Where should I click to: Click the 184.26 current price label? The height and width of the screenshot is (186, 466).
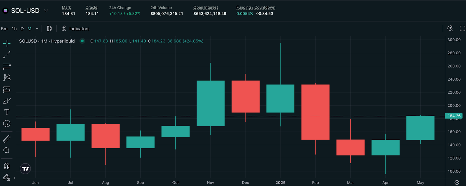[454, 116]
